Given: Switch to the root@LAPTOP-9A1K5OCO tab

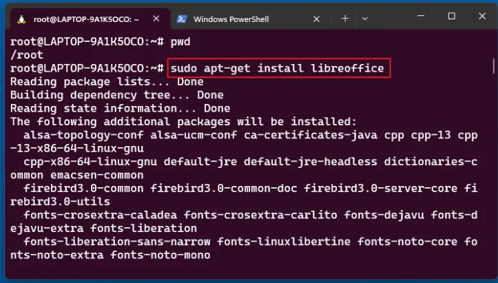Looking at the screenshot, I should [90, 19].
